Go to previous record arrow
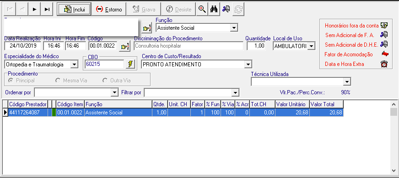The image size is (399, 178). tap(22, 10)
